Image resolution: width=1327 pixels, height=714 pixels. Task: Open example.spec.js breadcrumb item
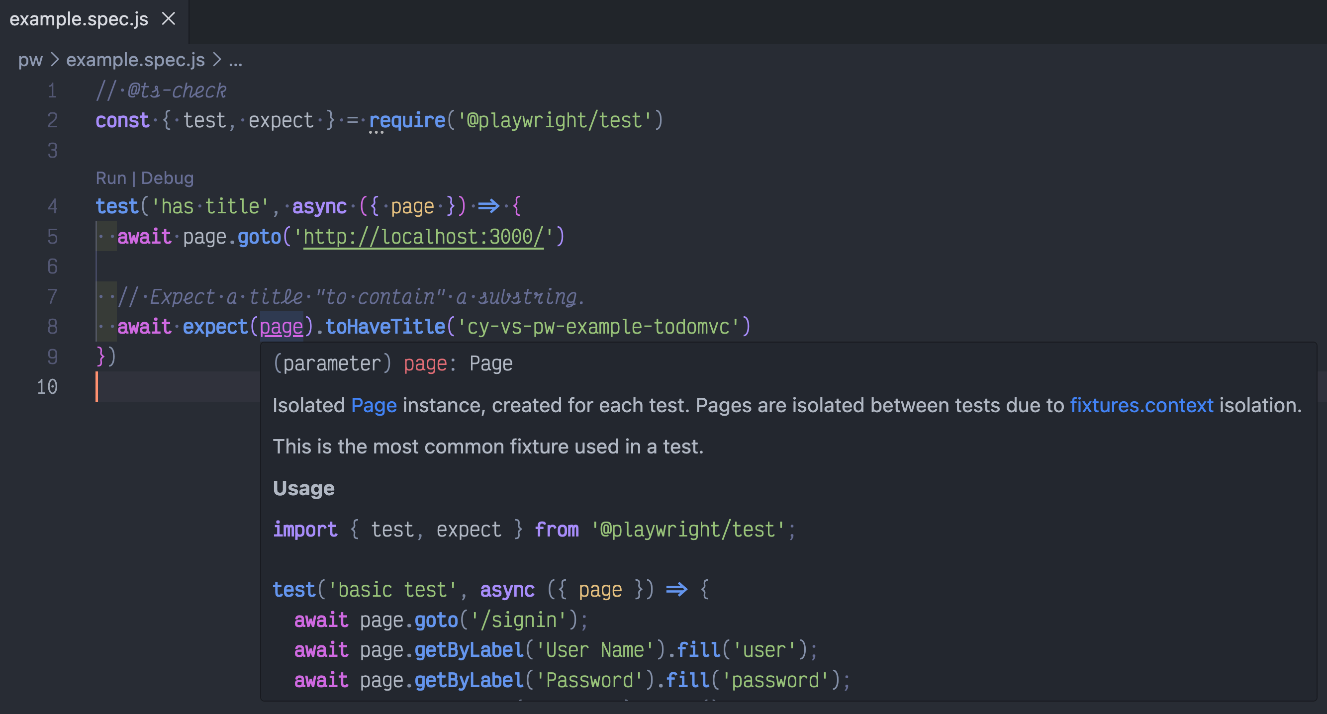point(135,60)
